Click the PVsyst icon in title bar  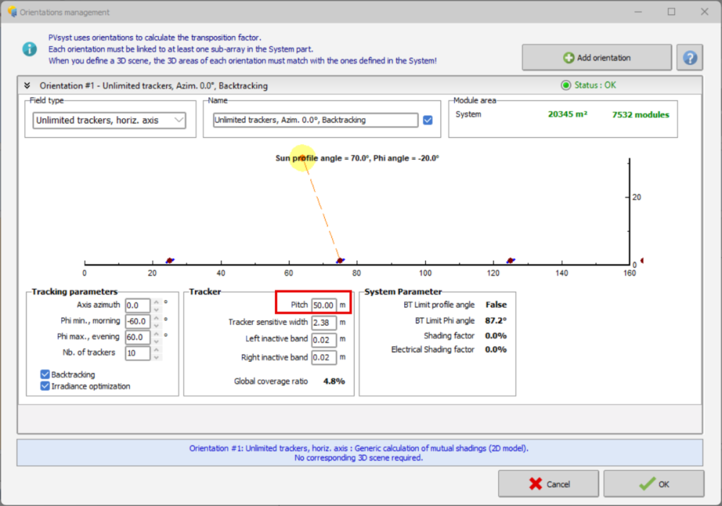11,12
